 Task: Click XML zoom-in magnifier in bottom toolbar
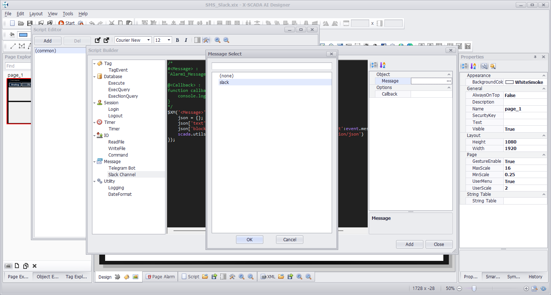(x=299, y=276)
